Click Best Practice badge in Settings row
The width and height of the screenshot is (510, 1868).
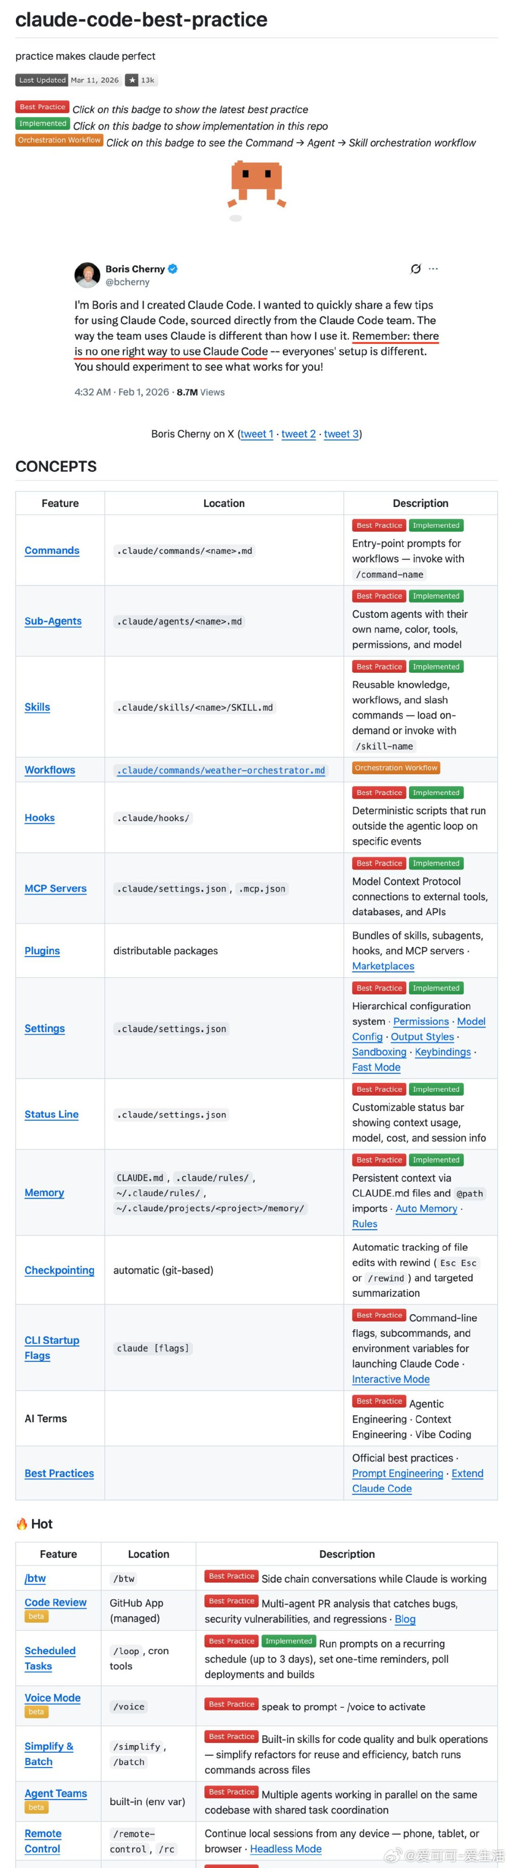point(379,988)
